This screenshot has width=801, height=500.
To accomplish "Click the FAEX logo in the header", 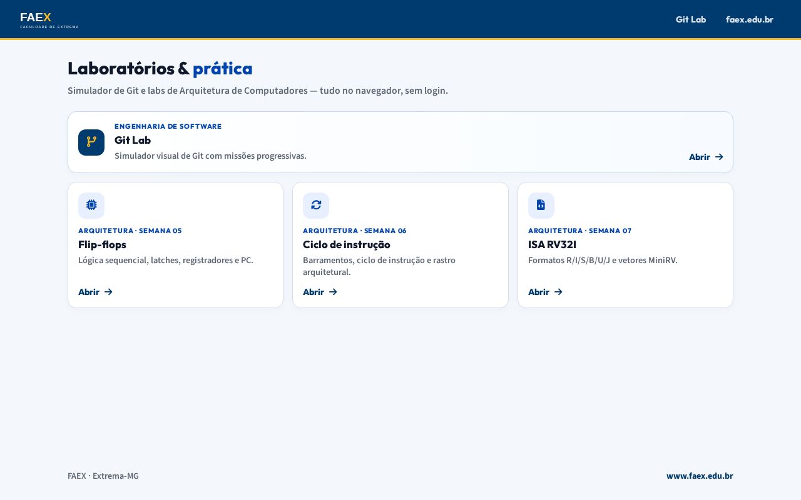I will (49, 19).
